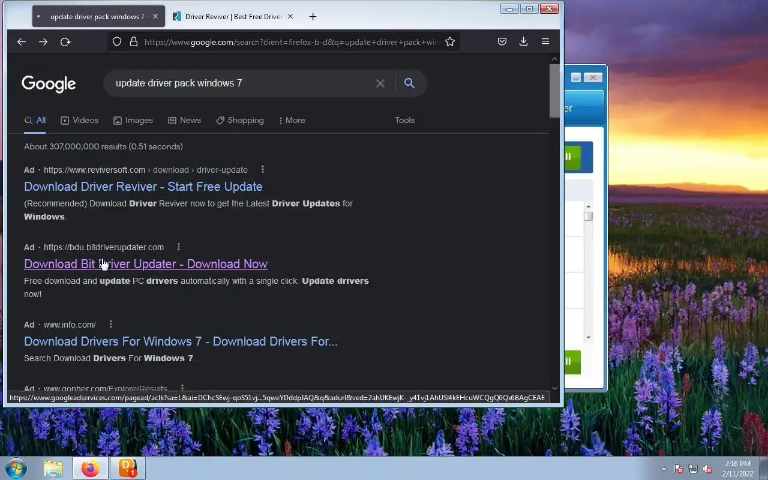Open options for gopher.com ad
Image resolution: width=768 pixels, height=480 pixels.
coord(182,388)
